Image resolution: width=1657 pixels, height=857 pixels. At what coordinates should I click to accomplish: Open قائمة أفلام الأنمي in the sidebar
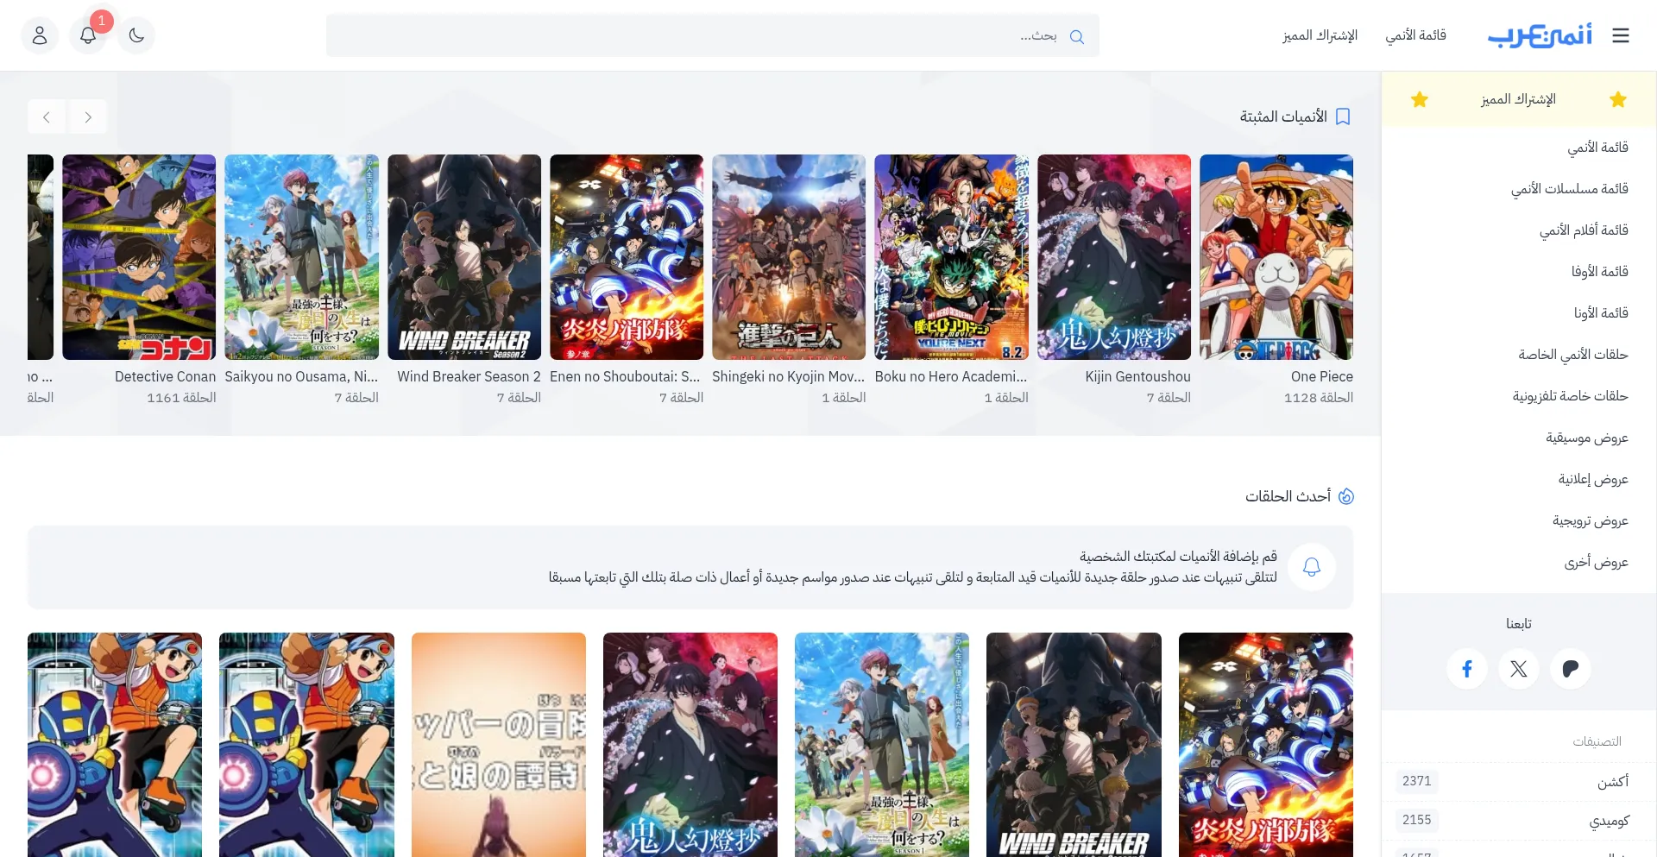tap(1584, 230)
